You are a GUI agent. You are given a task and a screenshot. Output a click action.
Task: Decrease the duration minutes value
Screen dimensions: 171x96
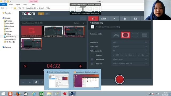pyautogui.click(x=126, y=55)
